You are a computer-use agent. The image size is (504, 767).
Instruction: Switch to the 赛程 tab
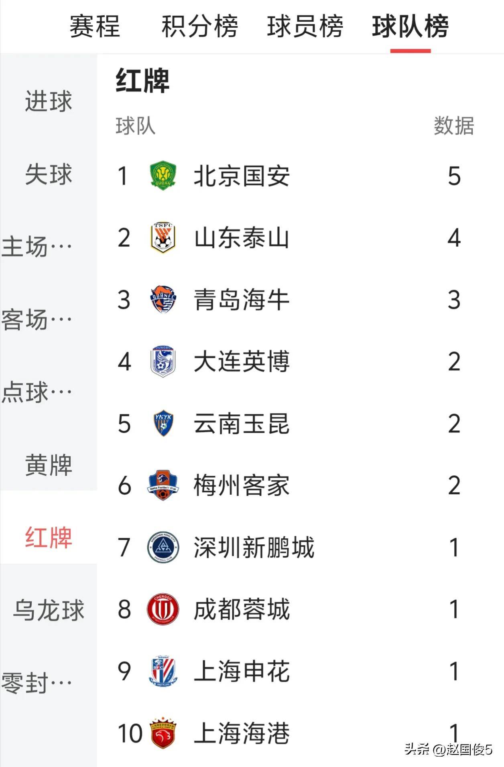[x=95, y=26]
